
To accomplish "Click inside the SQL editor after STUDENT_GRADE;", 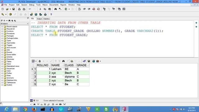I will tap(88, 35).
